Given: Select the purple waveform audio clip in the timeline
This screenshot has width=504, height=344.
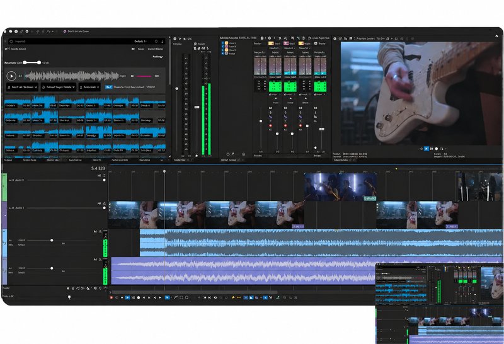Looking at the screenshot, I should (x=243, y=271).
